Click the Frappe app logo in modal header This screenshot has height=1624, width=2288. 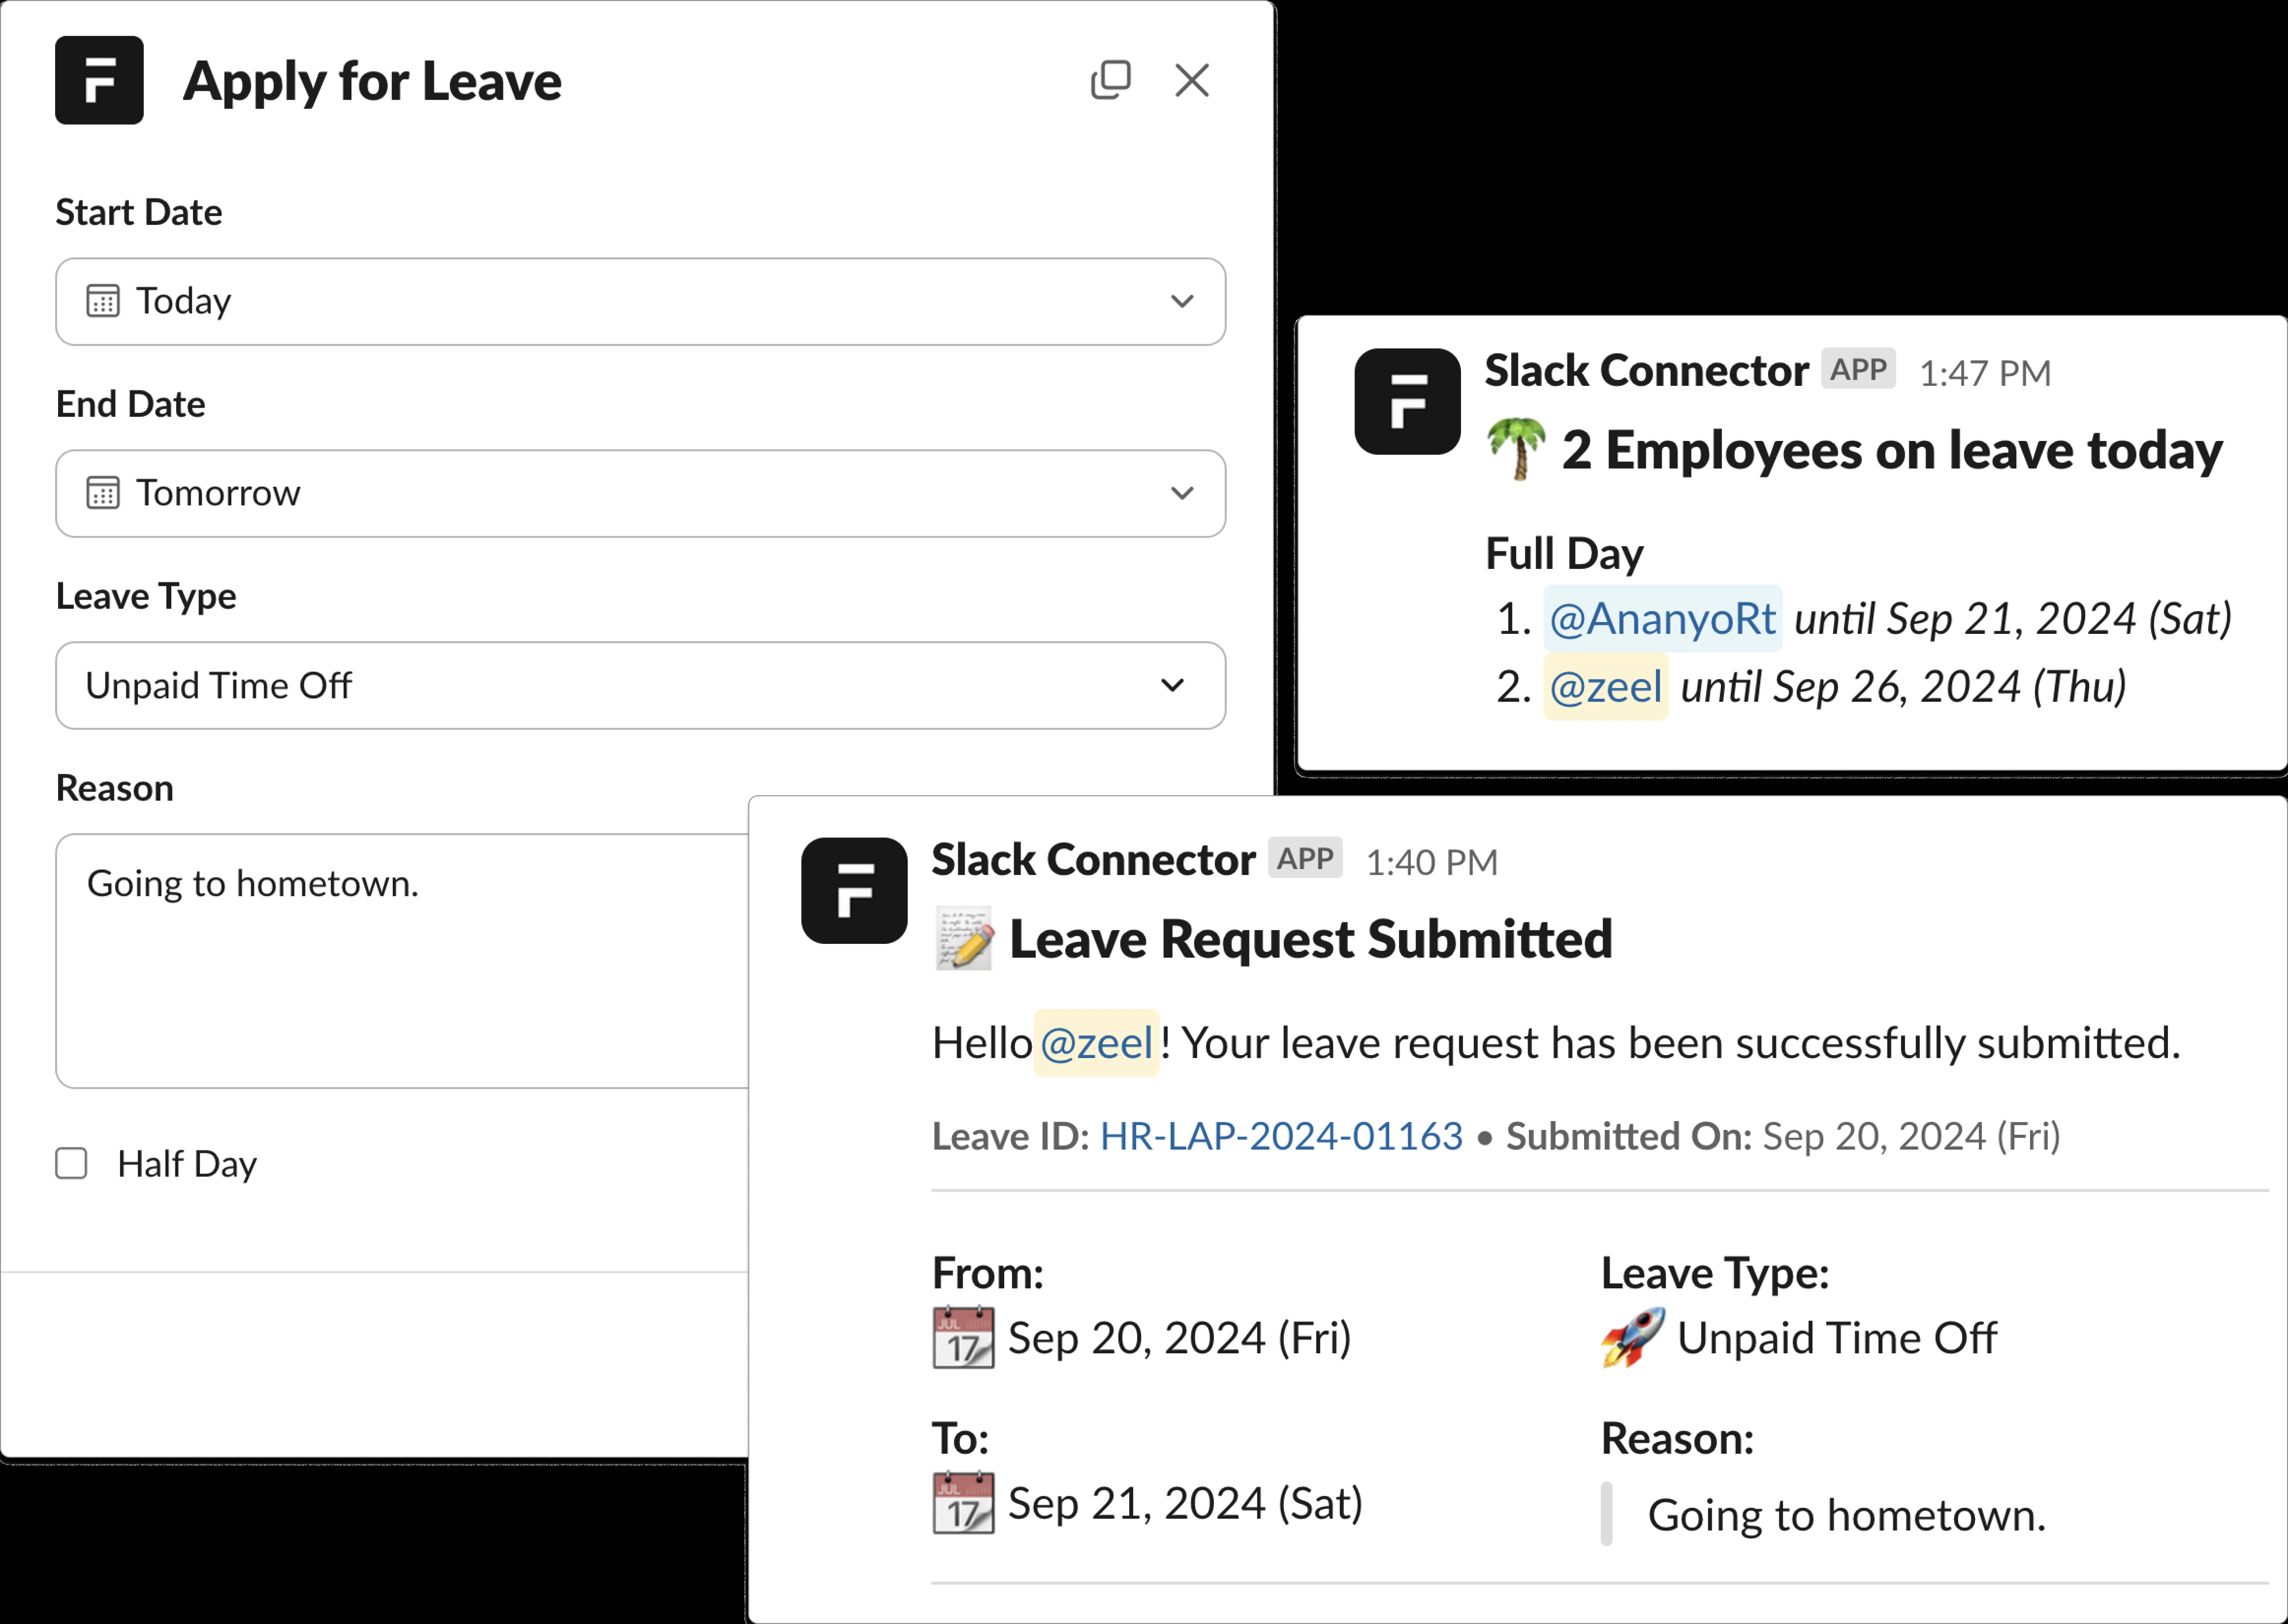[99, 80]
